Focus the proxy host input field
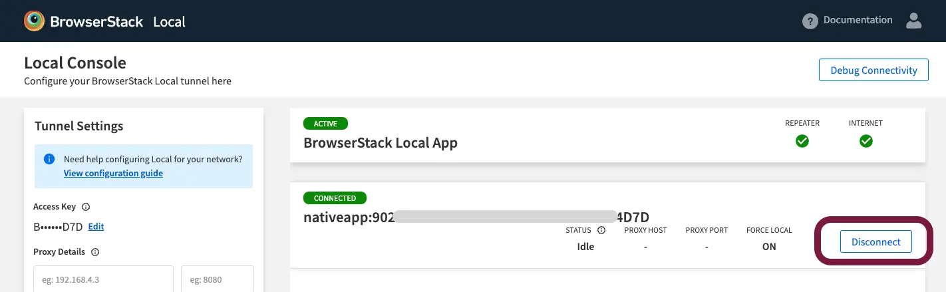This screenshot has height=292, width=946. click(x=103, y=279)
